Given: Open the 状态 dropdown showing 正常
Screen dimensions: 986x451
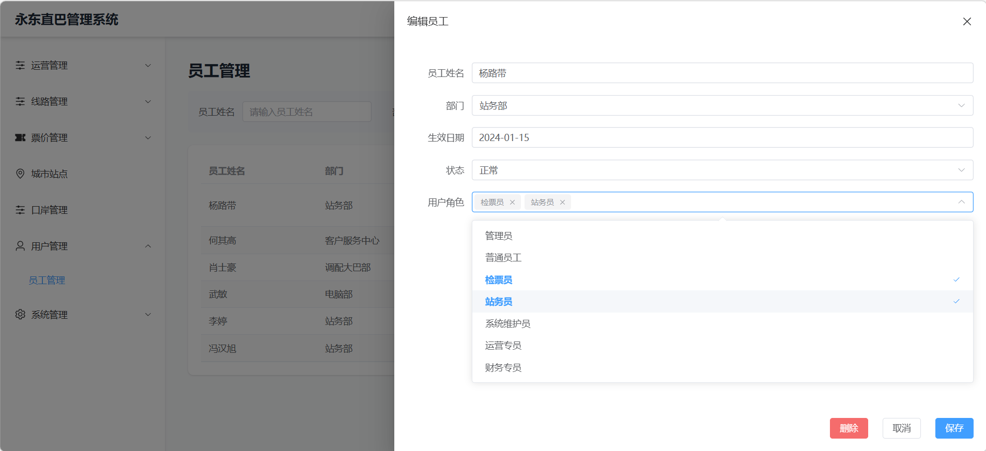Looking at the screenshot, I should 722,170.
